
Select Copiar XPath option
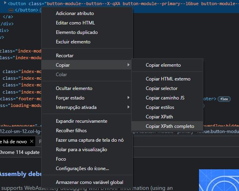159,117
